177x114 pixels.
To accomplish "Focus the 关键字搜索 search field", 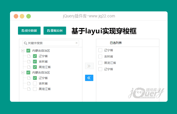I will (x=51, y=43).
